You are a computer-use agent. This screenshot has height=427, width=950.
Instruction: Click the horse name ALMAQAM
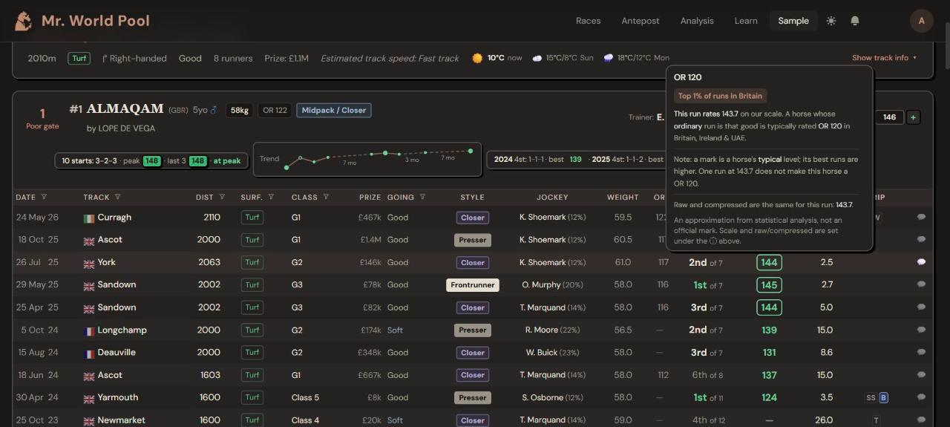click(x=125, y=109)
